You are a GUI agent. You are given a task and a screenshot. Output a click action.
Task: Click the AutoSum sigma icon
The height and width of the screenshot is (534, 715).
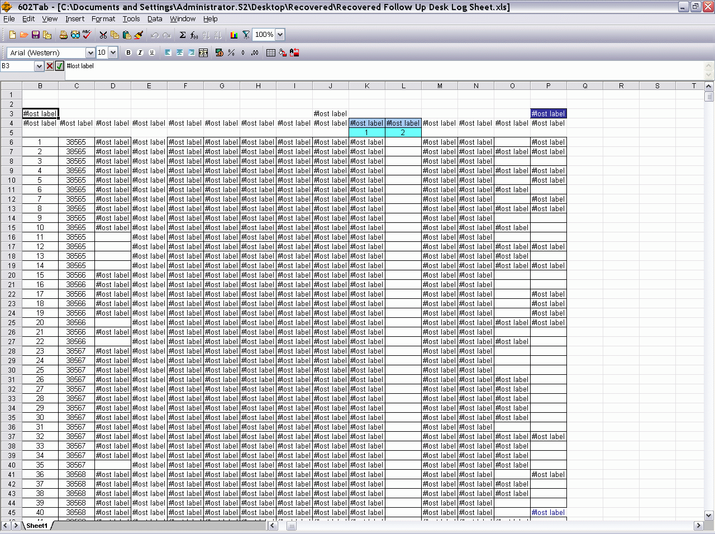(x=182, y=35)
